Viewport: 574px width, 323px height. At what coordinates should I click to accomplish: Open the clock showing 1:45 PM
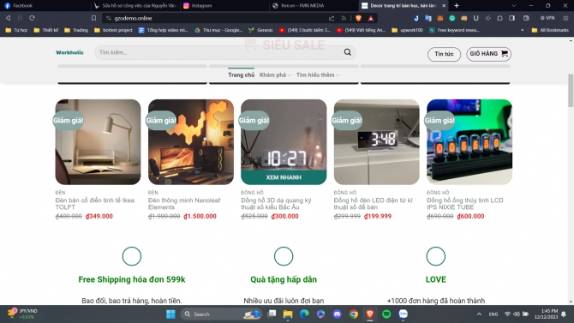pyautogui.click(x=546, y=314)
